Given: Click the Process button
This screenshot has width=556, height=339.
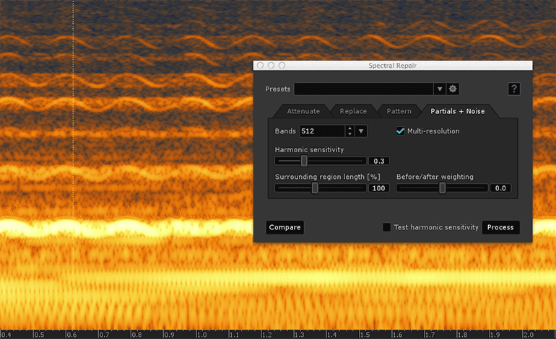Looking at the screenshot, I should pos(500,227).
